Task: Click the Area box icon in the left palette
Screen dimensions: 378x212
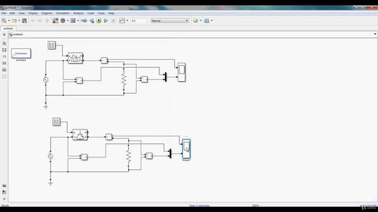Action: 4,77
